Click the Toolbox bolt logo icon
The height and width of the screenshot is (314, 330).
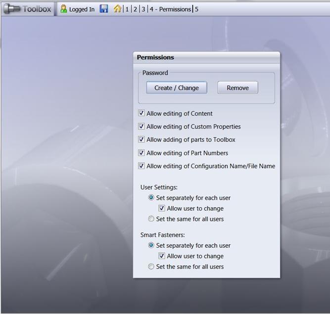12,9
